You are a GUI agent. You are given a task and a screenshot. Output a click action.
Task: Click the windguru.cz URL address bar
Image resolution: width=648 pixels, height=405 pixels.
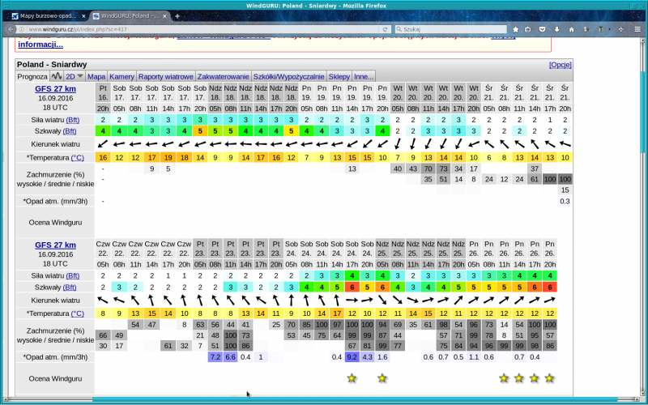tap(202, 28)
